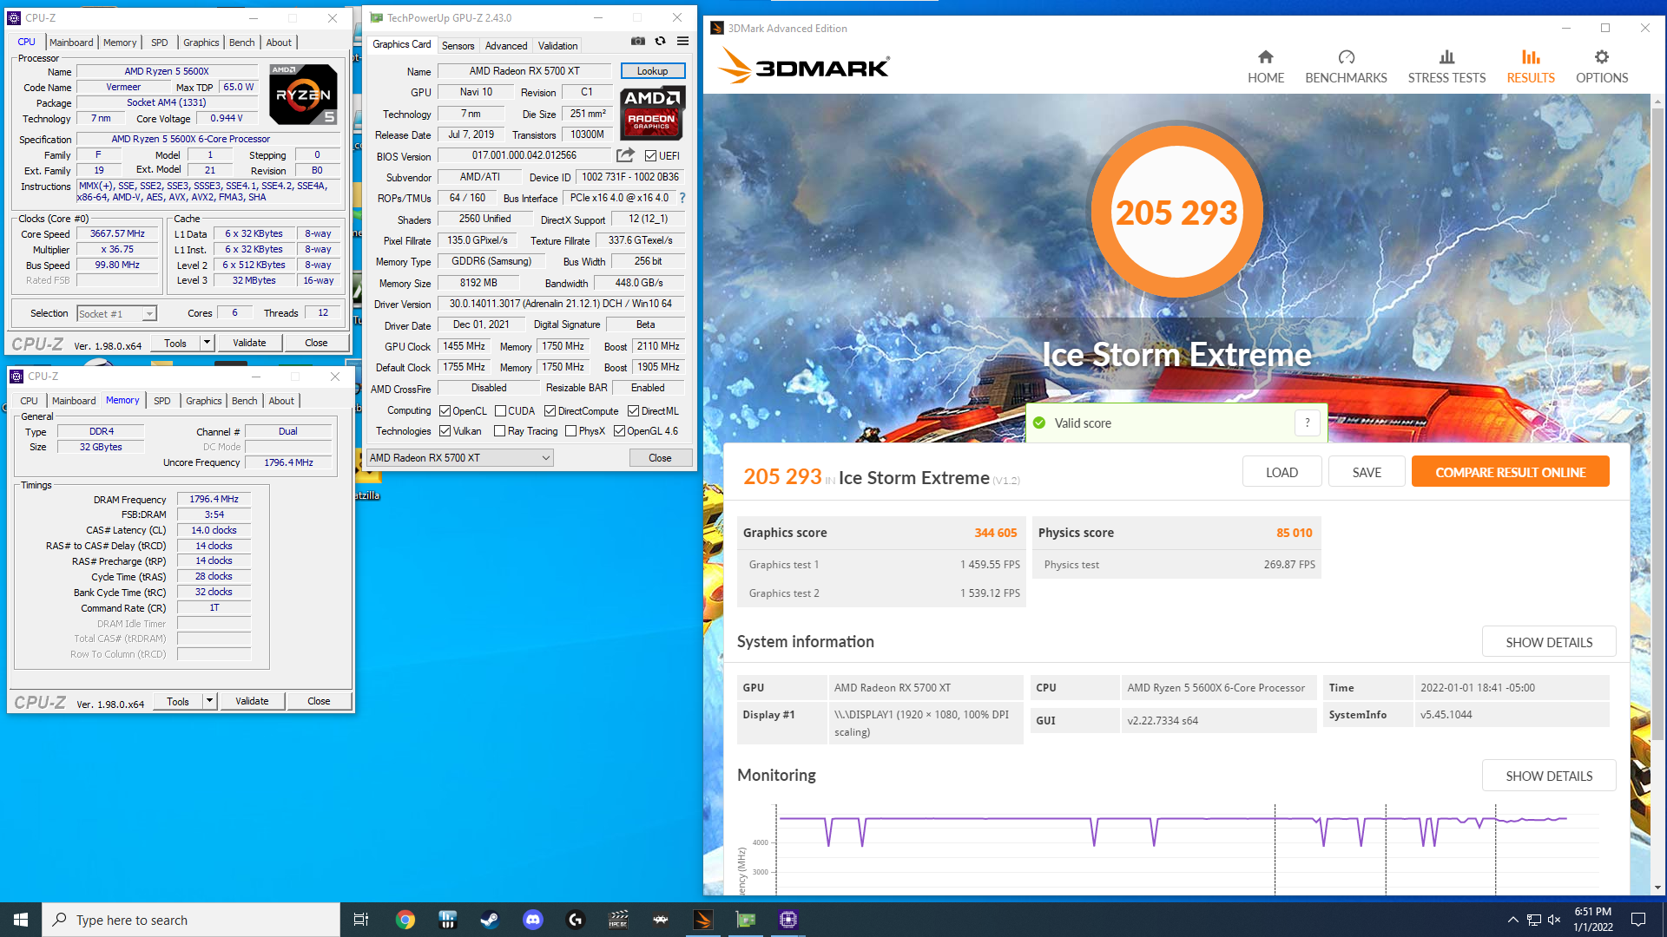Open the Graphics tab in lower CPU-Z window
The width and height of the screenshot is (1667, 937).
tap(204, 401)
